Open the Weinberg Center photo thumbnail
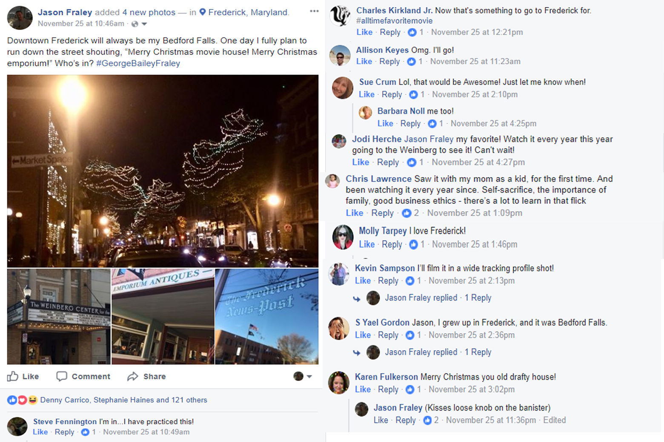 59,317
